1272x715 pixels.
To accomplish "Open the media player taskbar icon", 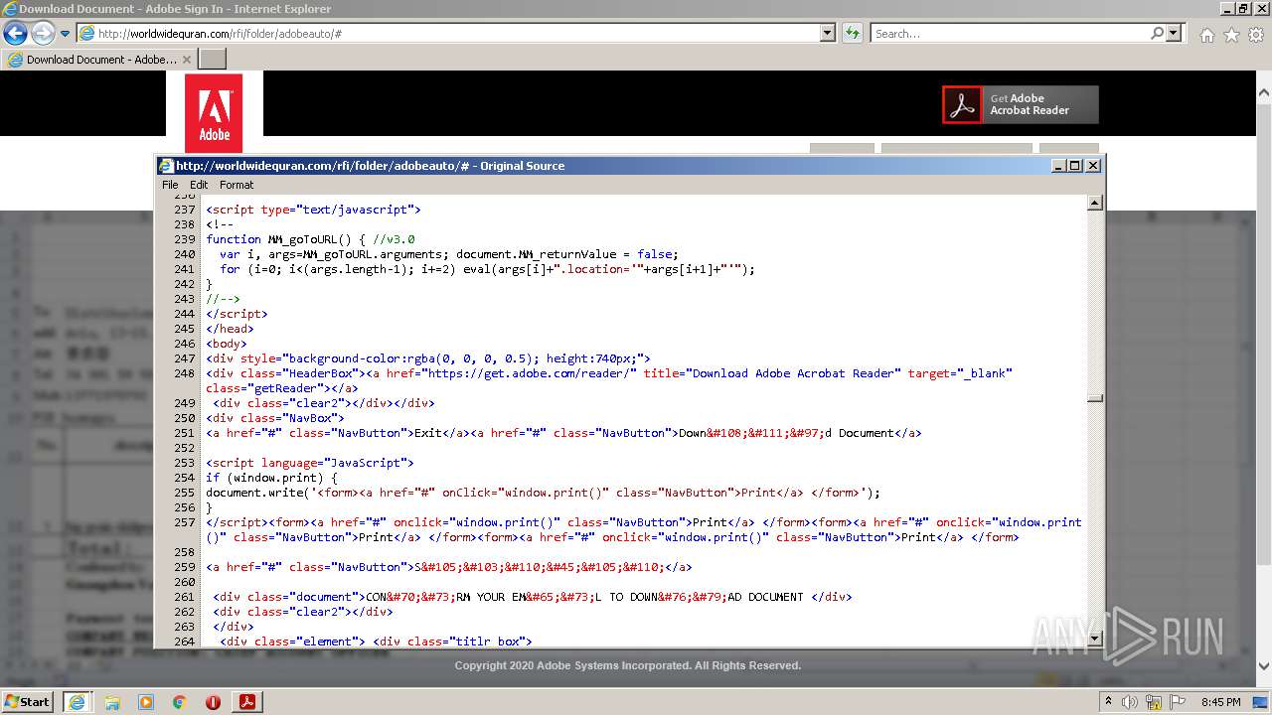I will coord(146,702).
